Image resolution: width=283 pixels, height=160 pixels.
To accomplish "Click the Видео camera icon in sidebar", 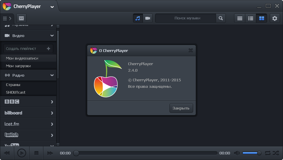I will point(7,36).
